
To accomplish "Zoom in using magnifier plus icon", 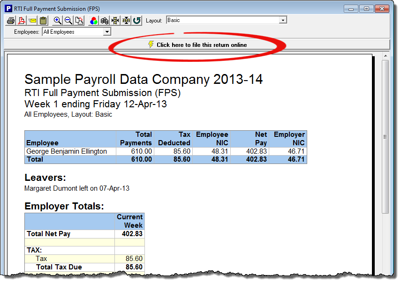I will [58, 21].
